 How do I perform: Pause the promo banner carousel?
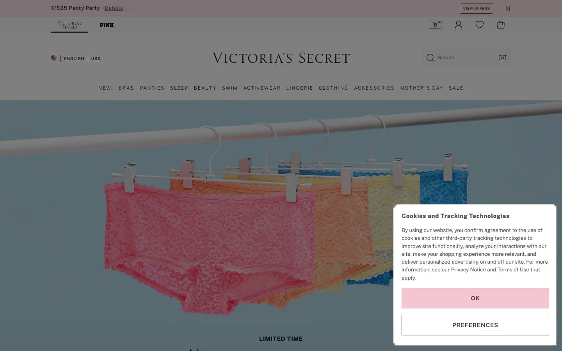(x=508, y=8)
